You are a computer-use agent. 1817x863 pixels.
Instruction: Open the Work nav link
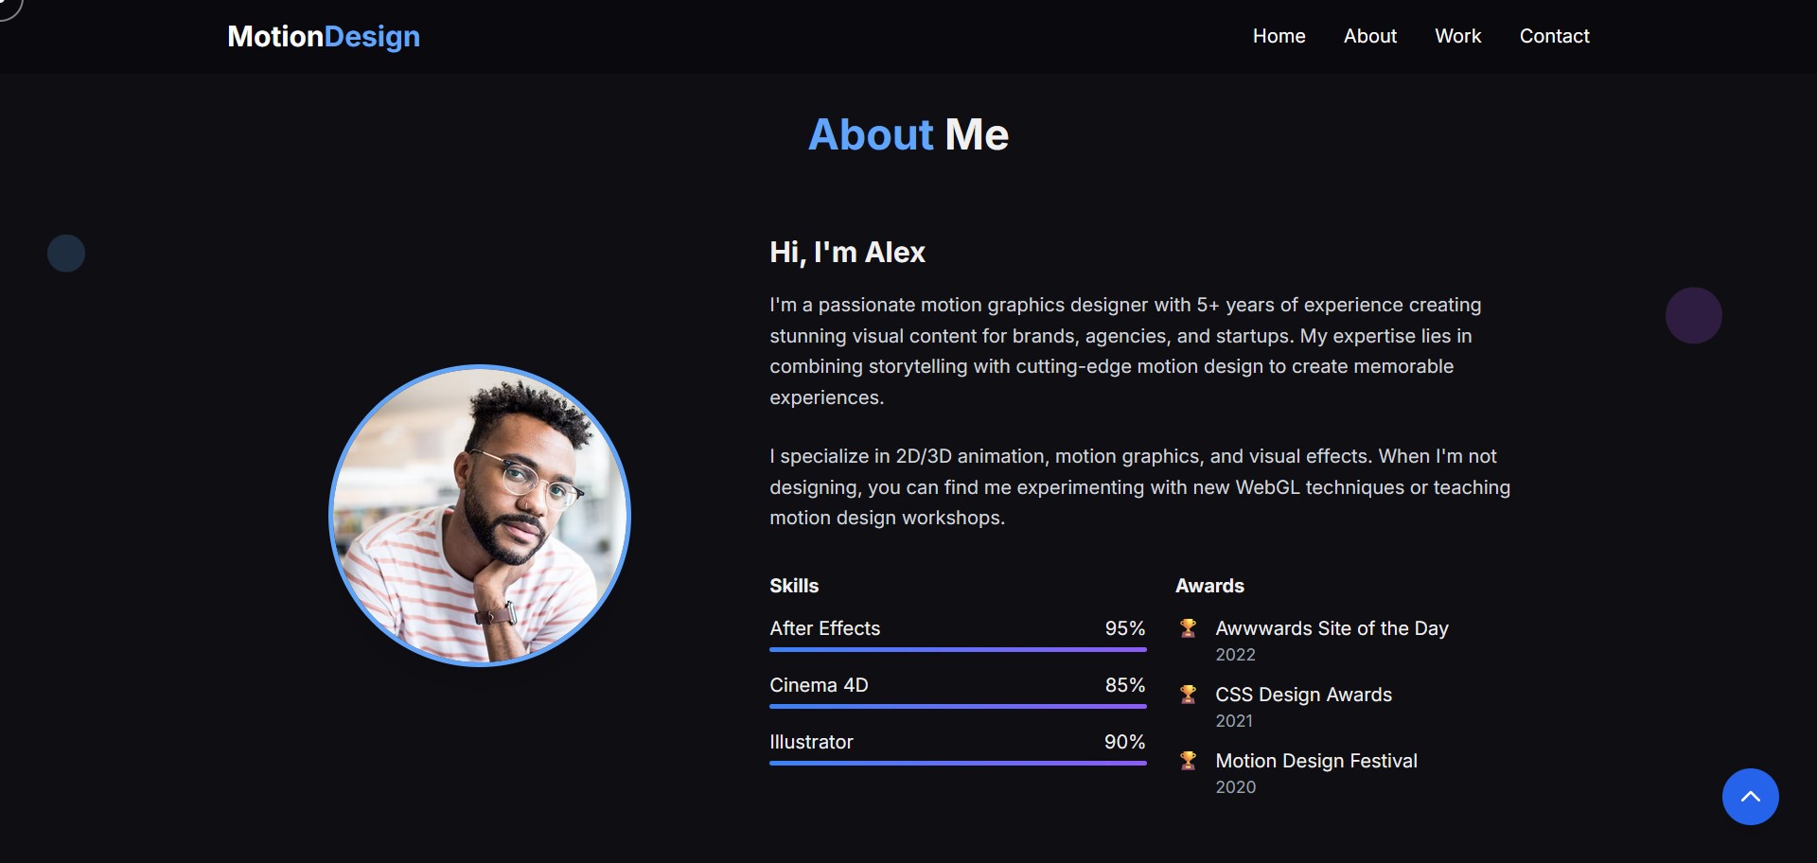pyautogui.click(x=1457, y=36)
